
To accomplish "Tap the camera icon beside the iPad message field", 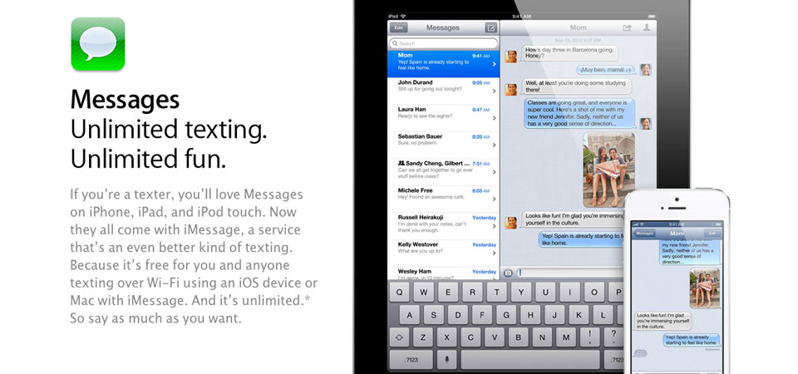I will click(508, 273).
